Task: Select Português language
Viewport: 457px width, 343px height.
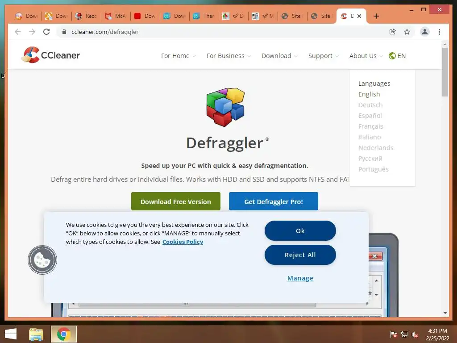Action: tap(374, 169)
